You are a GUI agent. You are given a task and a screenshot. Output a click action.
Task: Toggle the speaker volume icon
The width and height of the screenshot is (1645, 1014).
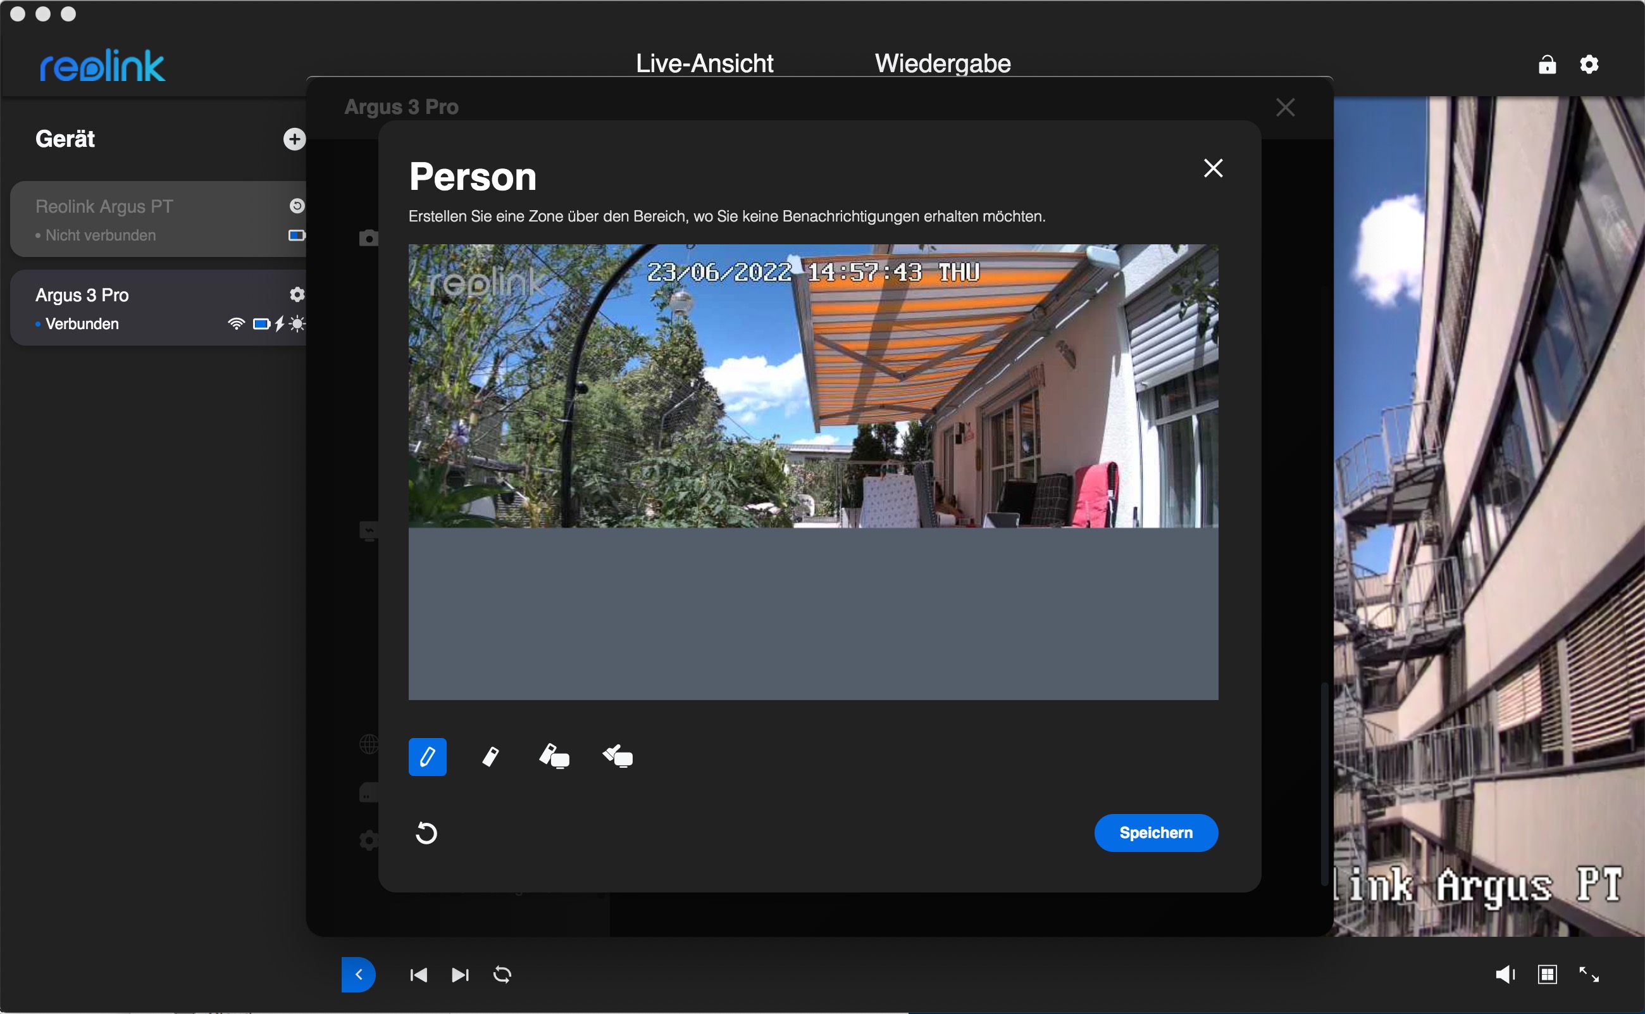(1505, 973)
